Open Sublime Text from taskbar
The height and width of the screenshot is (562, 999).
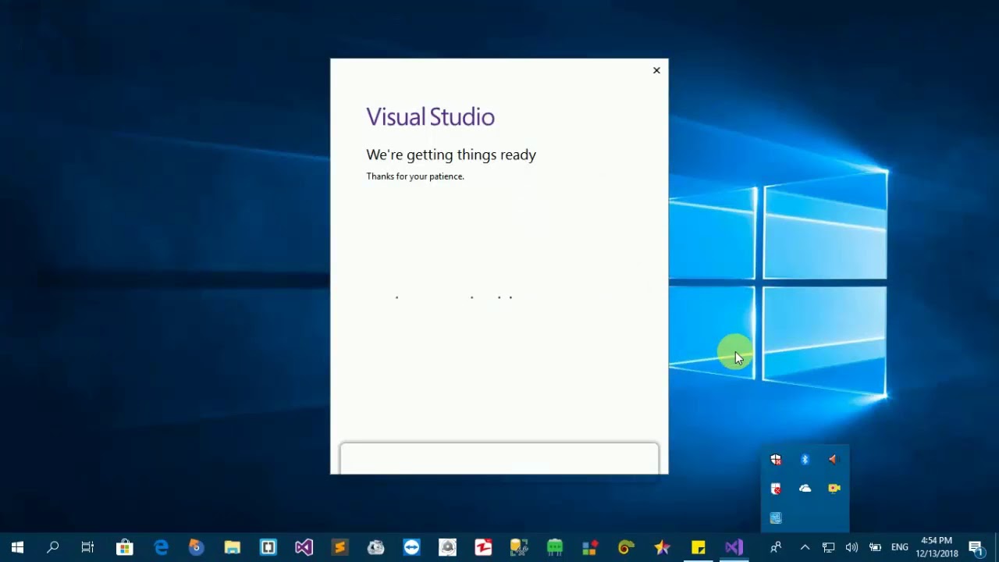tap(340, 548)
